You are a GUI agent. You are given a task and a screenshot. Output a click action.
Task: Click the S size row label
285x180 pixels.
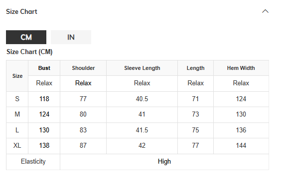[x=17, y=99]
